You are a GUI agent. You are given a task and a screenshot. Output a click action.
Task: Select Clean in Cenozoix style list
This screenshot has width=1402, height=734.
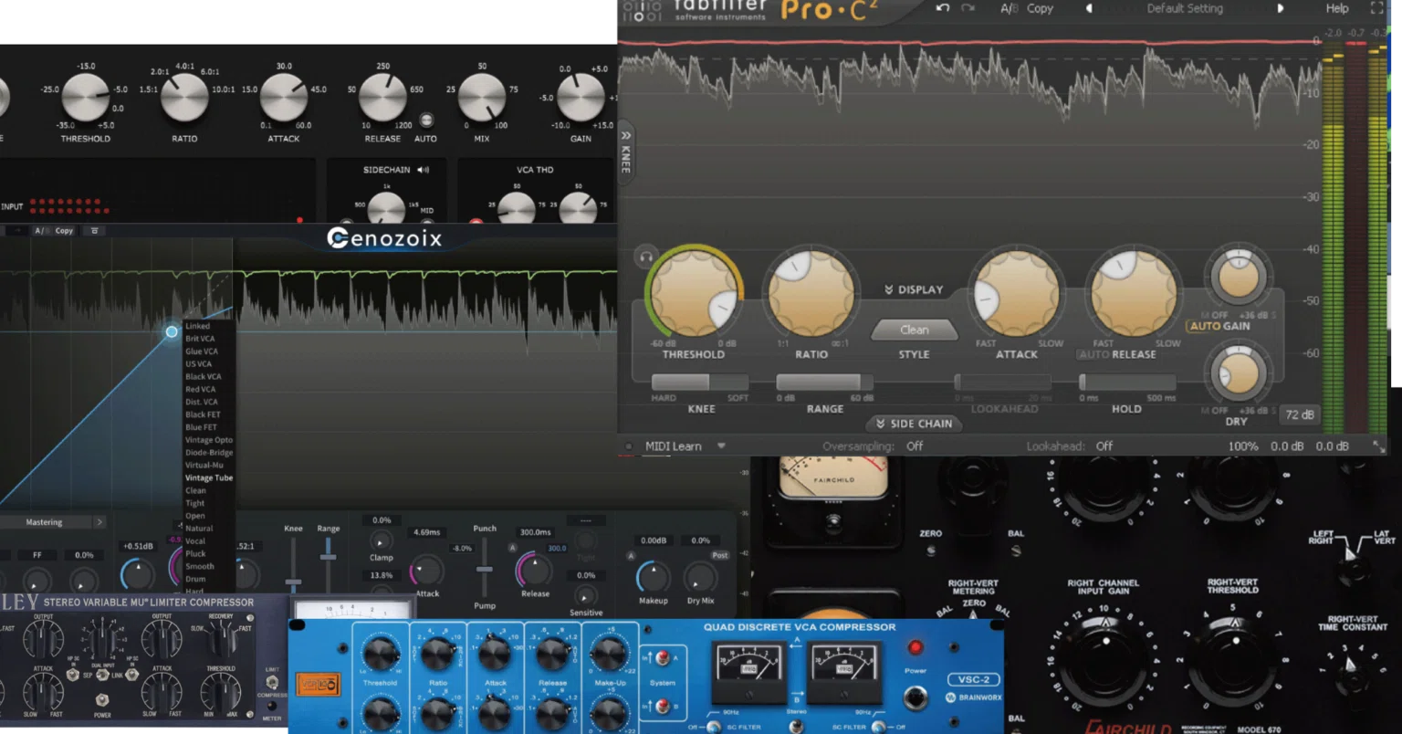195,491
